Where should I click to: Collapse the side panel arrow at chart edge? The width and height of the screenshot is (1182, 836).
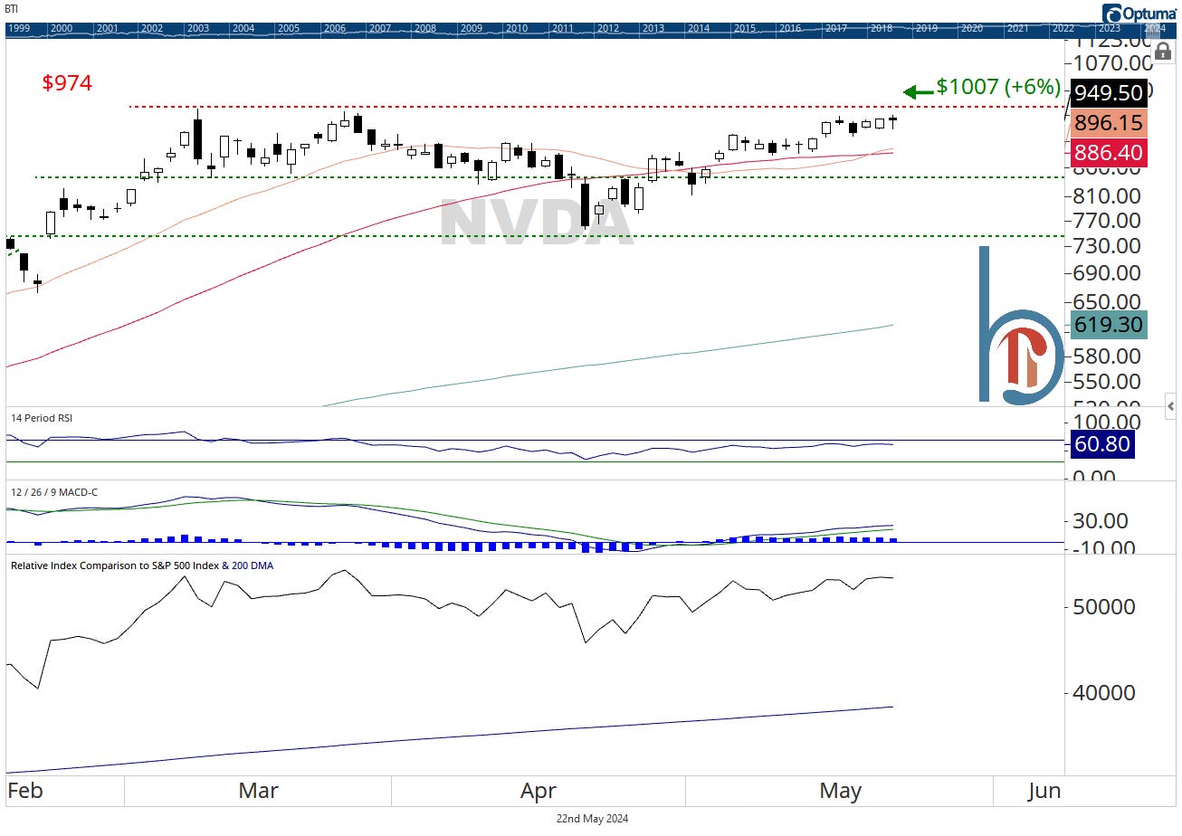click(x=1171, y=406)
